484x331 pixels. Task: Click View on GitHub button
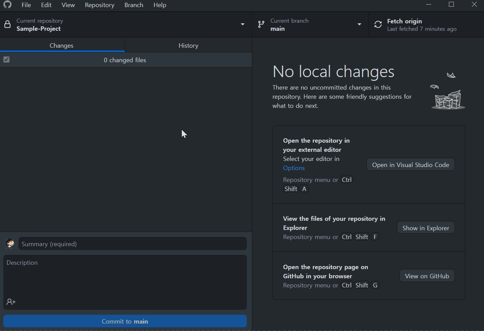pyautogui.click(x=427, y=276)
